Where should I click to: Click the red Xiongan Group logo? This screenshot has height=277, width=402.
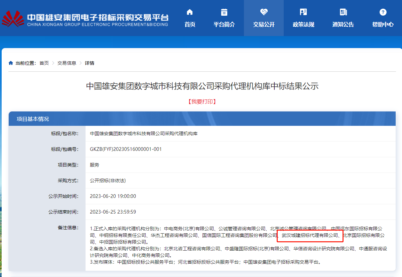click(12, 18)
